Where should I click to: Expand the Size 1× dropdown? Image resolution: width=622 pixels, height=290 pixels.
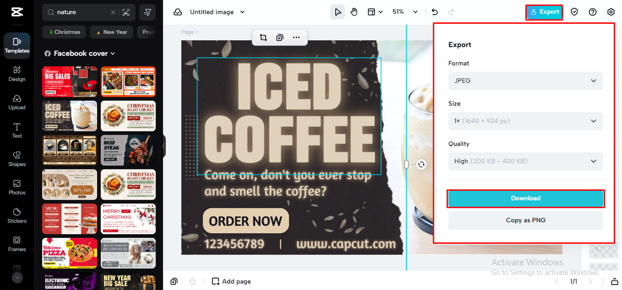tap(525, 121)
